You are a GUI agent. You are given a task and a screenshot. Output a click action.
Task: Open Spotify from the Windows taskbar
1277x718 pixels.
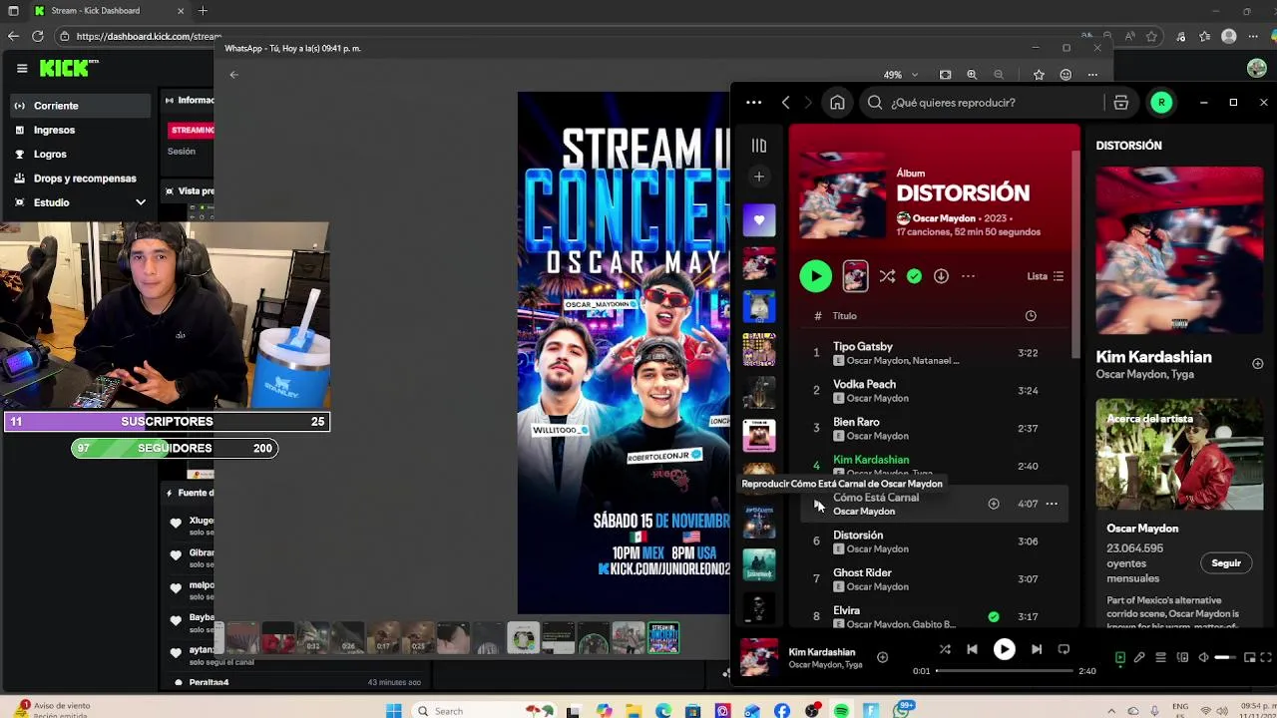(841, 711)
